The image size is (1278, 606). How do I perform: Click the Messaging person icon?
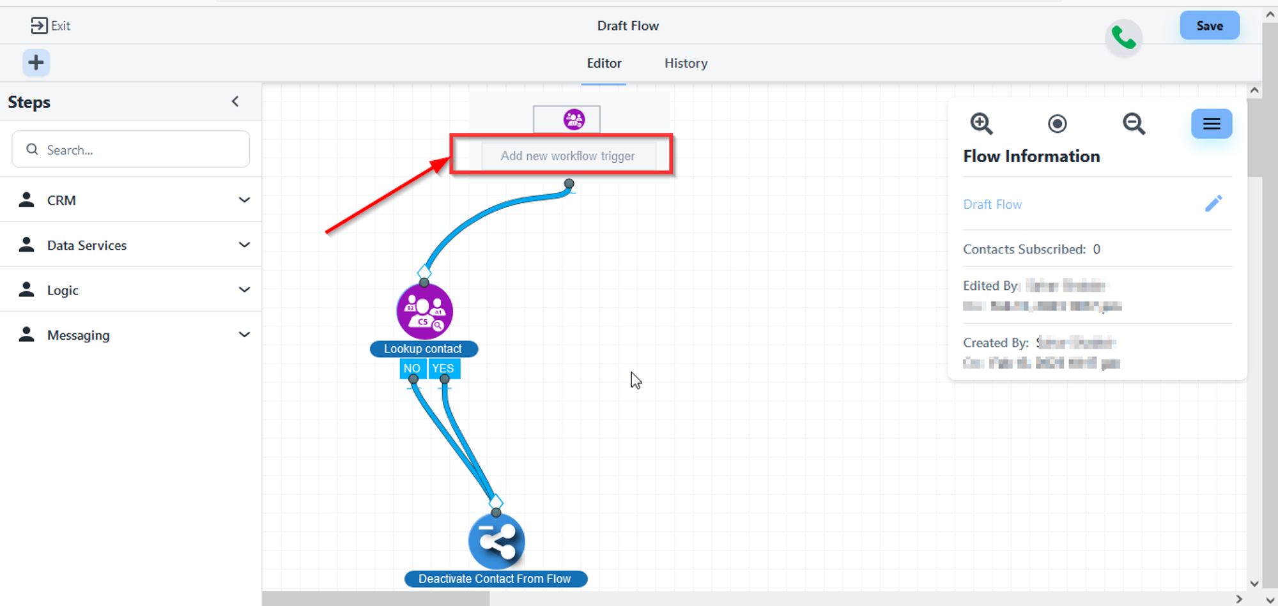point(26,334)
